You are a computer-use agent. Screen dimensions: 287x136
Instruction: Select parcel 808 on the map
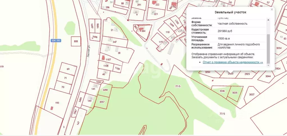coord(76,41)
